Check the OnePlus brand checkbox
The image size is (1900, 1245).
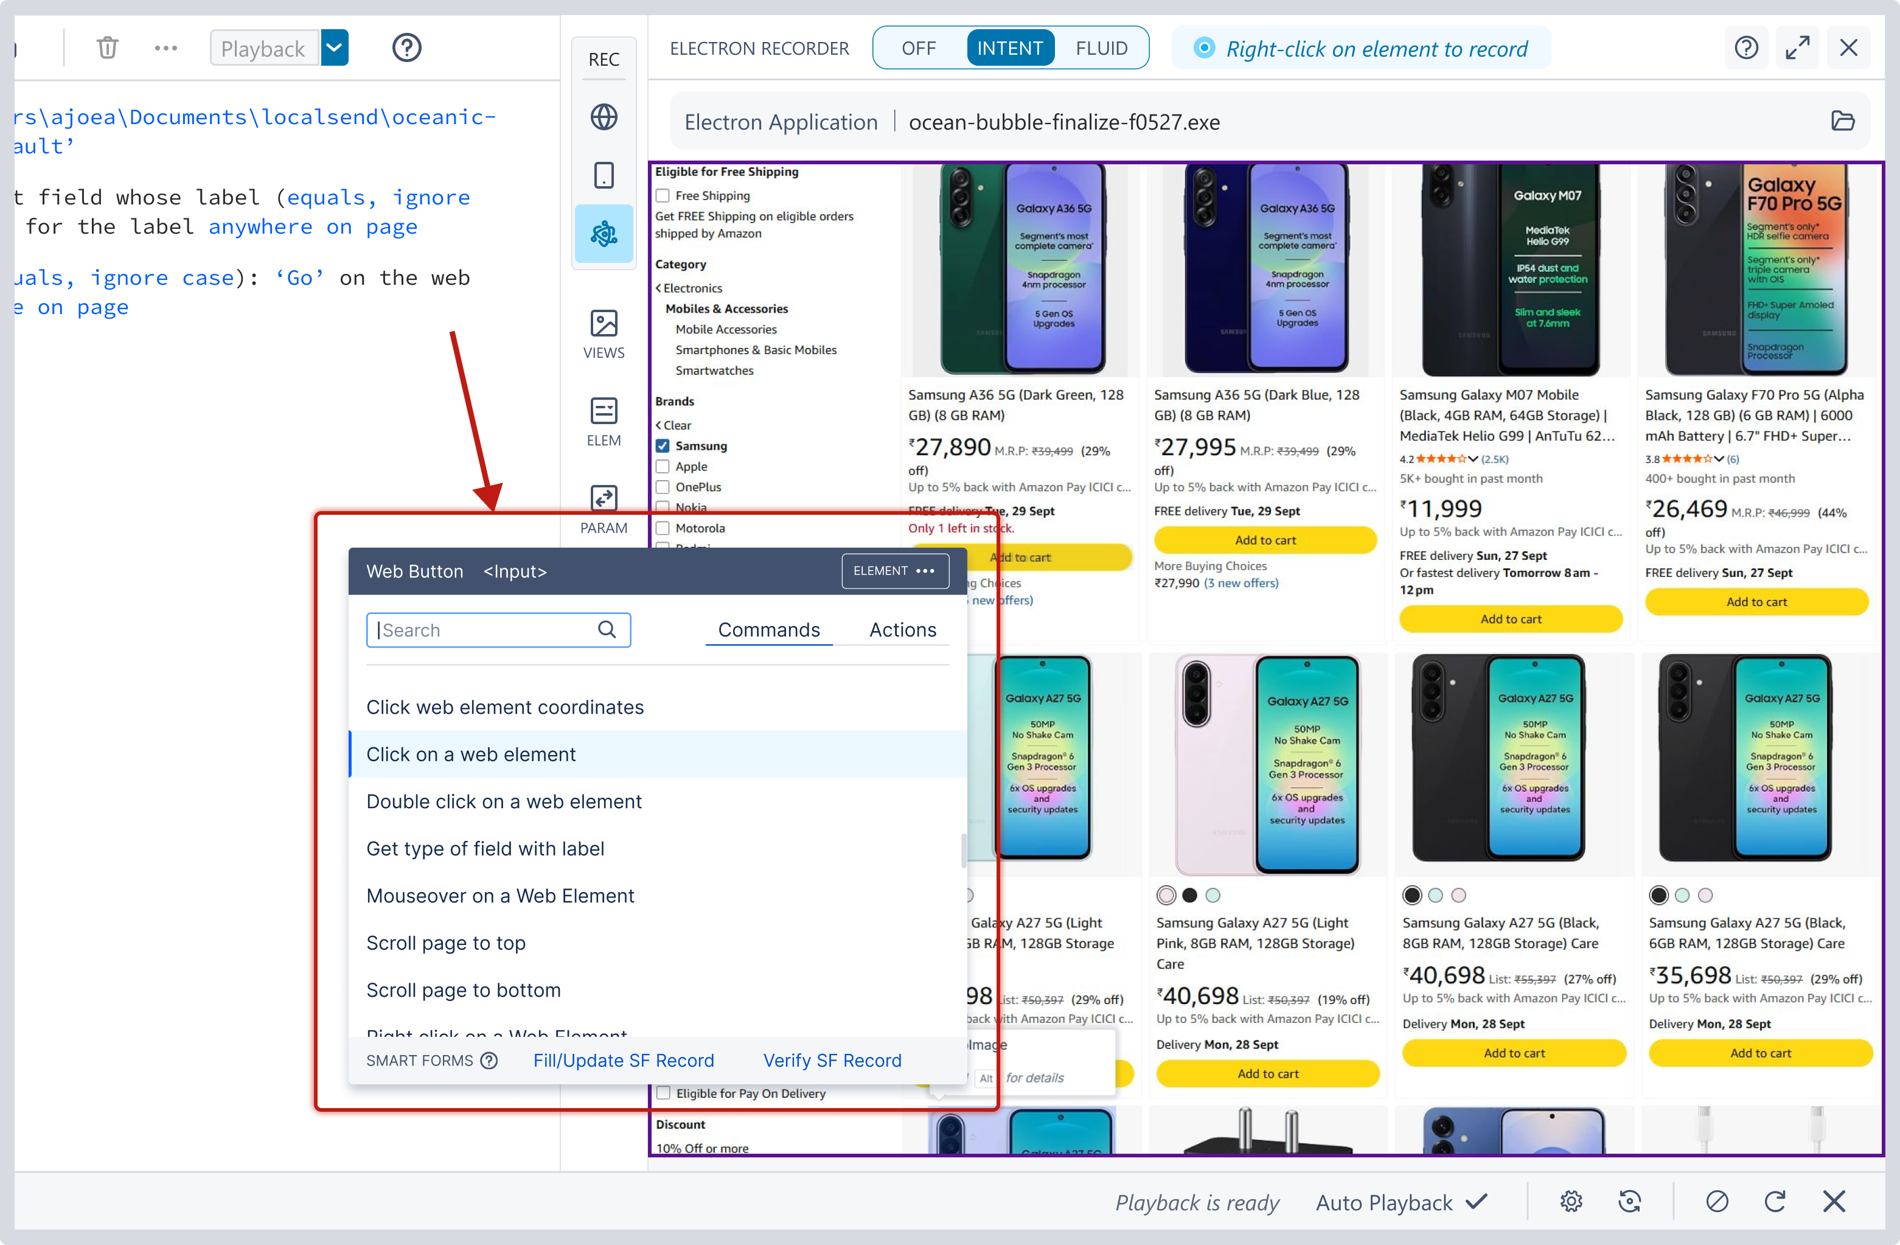tap(663, 487)
